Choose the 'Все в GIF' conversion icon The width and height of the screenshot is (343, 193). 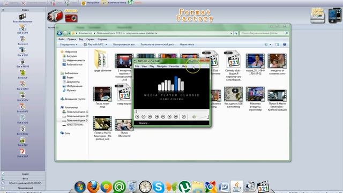coord(23,73)
